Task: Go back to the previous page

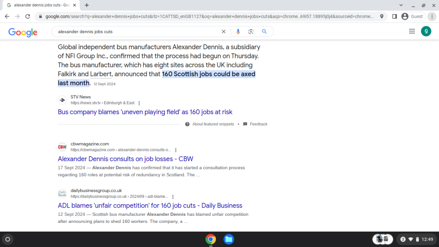Action: coord(7,17)
